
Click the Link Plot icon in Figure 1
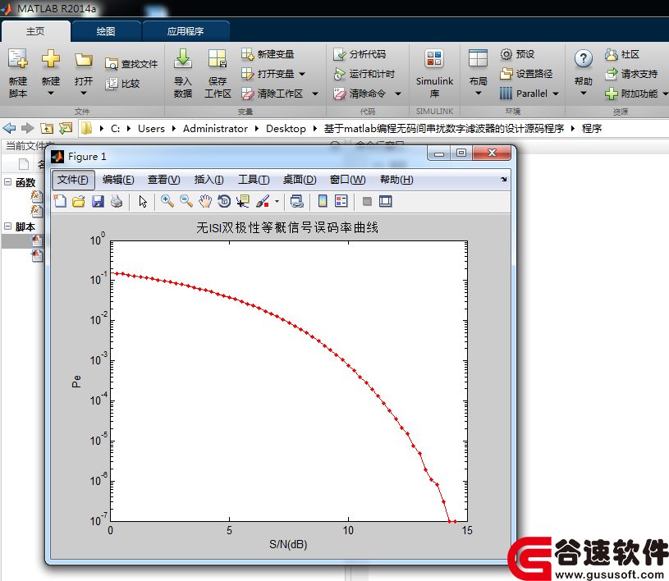coord(297,201)
